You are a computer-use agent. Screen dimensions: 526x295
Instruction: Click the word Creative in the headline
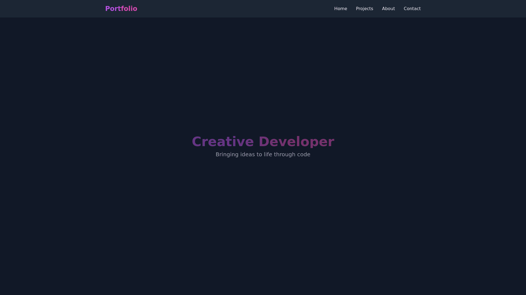(x=223, y=142)
